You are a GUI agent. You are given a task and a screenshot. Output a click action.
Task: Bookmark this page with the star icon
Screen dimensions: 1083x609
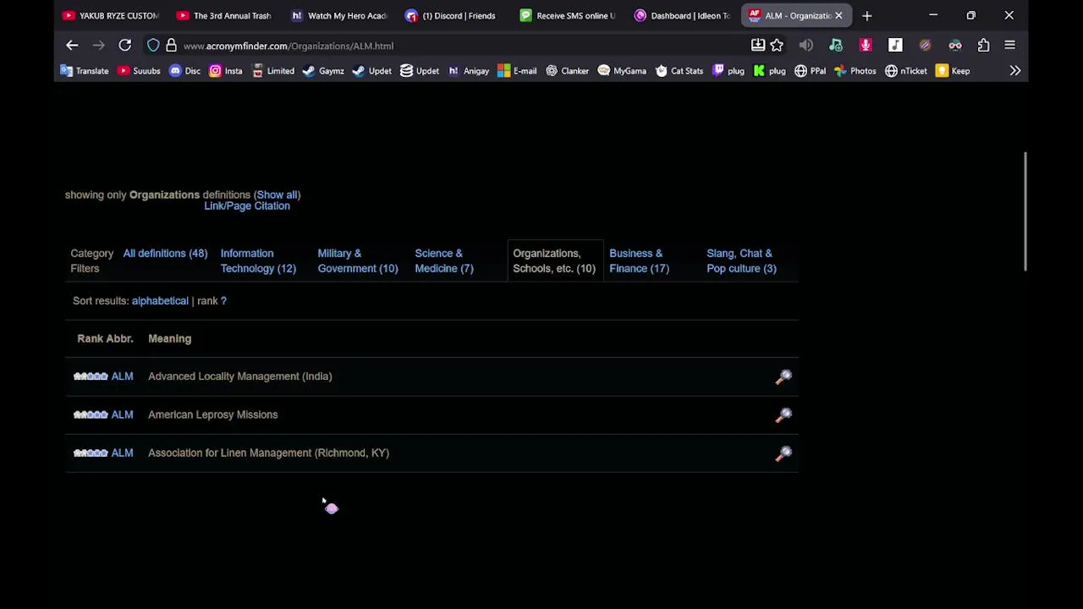click(x=777, y=46)
